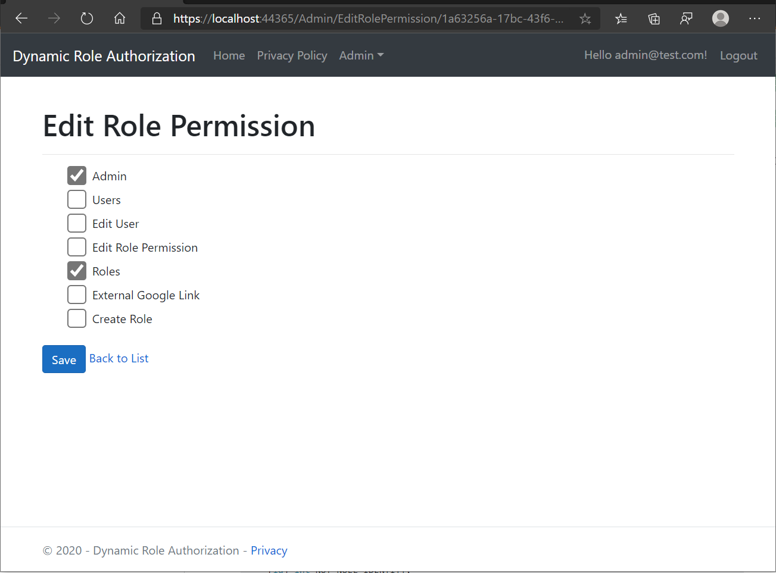Enable the Create Role checkbox
Image resolution: width=776 pixels, height=573 pixels.
(x=77, y=318)
